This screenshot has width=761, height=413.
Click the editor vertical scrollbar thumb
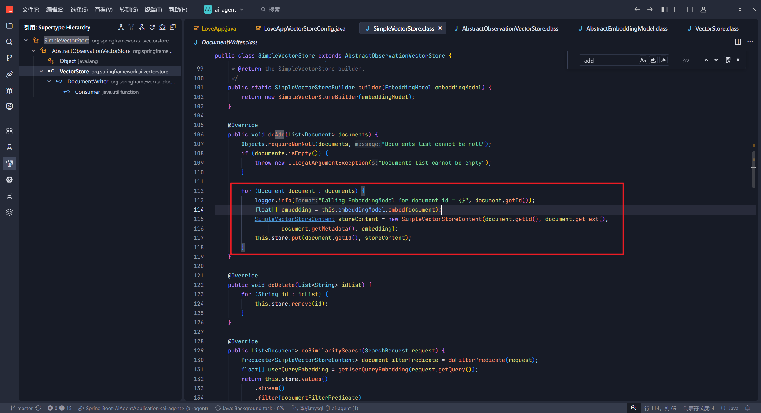click(754, 170)
